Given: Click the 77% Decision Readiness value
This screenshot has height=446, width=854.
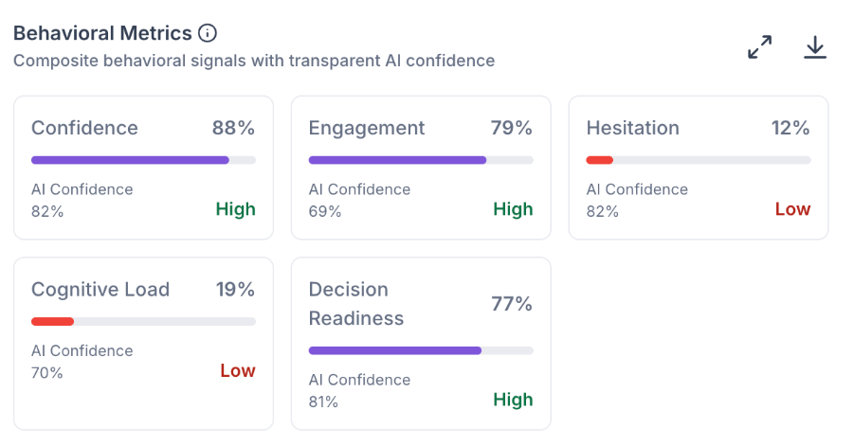Looking at the screenshot, I should click(512, 304).
